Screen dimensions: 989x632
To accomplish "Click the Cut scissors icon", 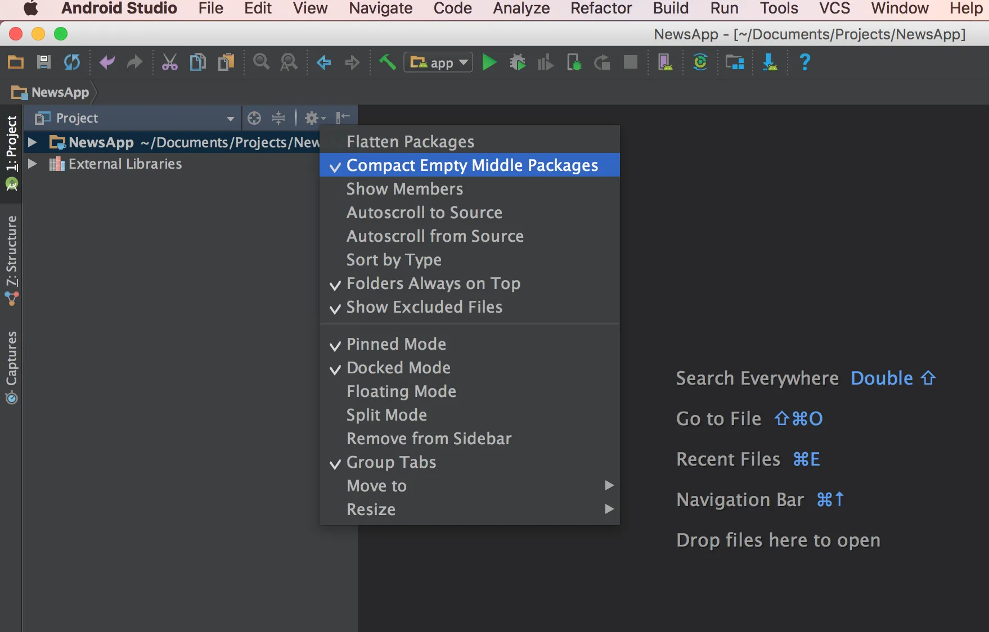I will [x=169, y=62].
